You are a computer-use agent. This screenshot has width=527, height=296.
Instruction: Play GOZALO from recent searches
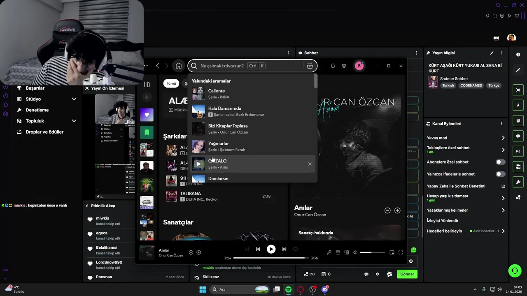click(198, 164)
